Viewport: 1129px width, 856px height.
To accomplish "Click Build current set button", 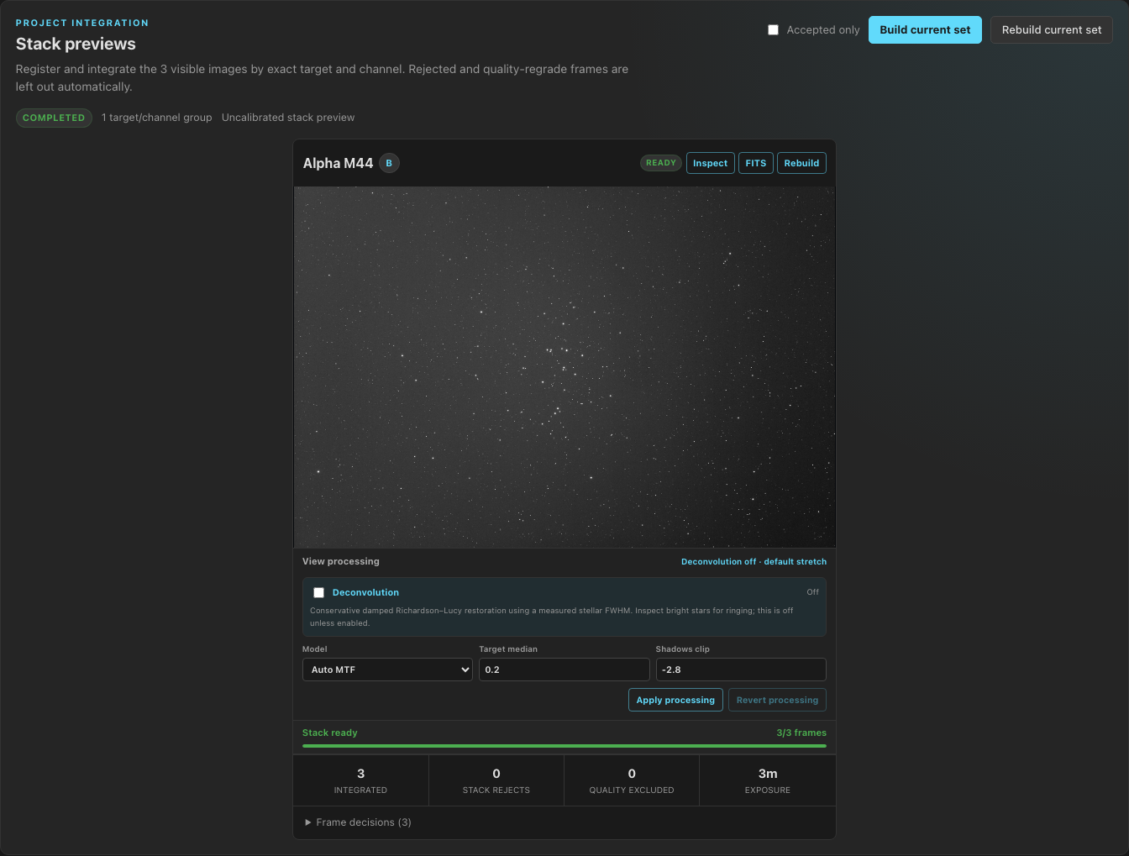I will tap(925, 29).
